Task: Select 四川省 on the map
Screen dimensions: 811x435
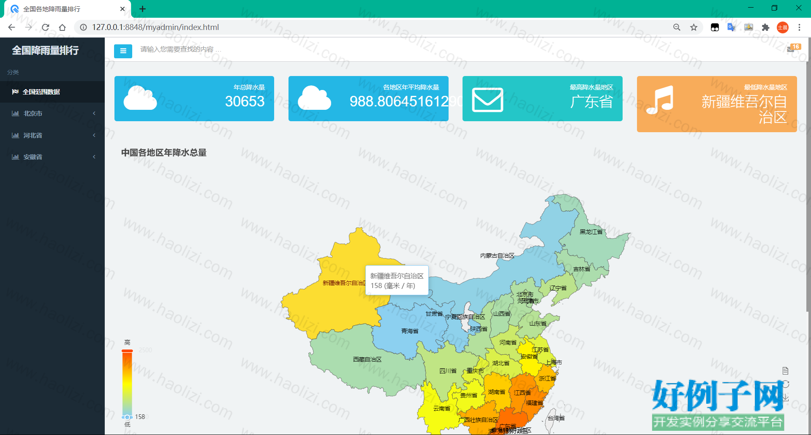Action: tap(448, 371)
